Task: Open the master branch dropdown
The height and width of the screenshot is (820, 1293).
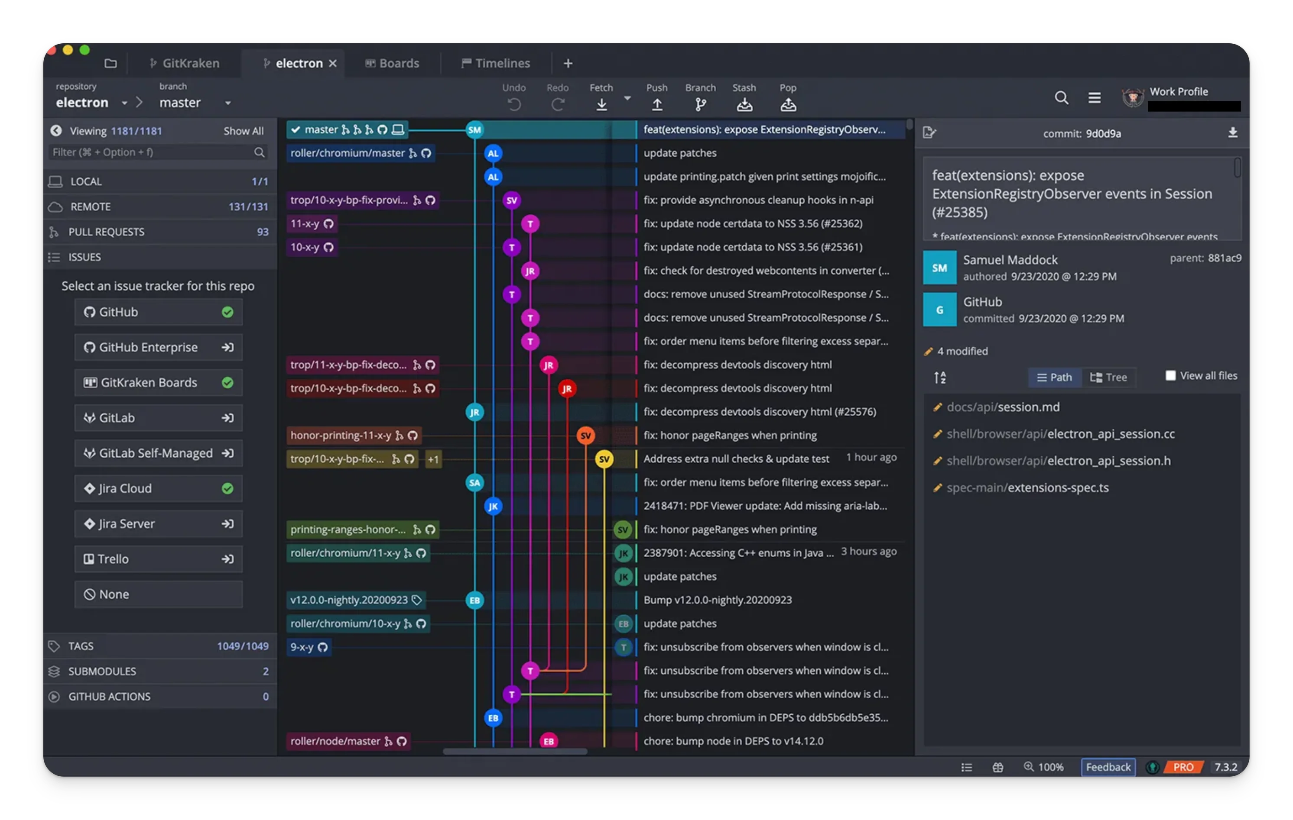Action: pyautogui.click(x=227, y=103)
